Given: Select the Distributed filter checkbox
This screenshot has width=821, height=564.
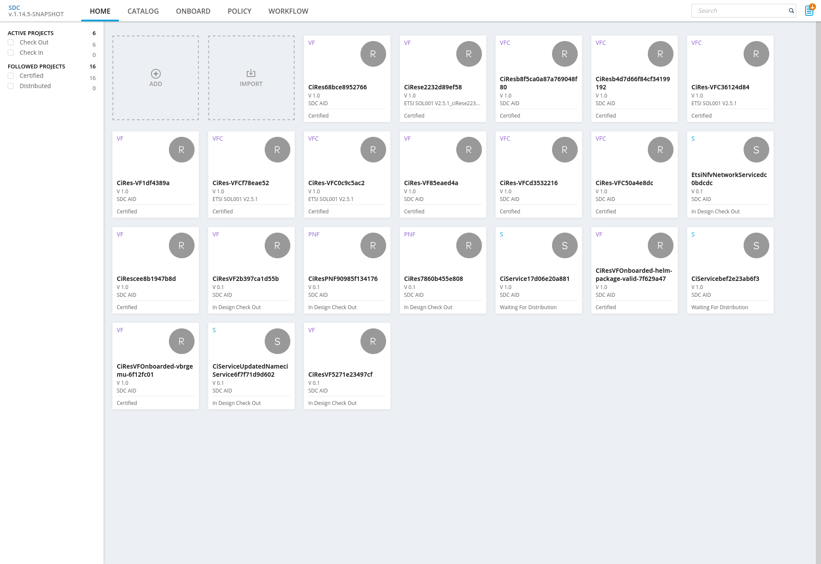Looking at the screenshot, I should [x=11, y=86].
